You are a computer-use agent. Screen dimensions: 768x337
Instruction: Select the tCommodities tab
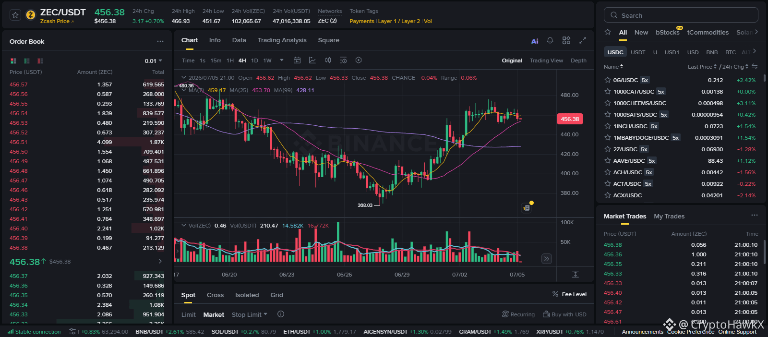point(708,33)
